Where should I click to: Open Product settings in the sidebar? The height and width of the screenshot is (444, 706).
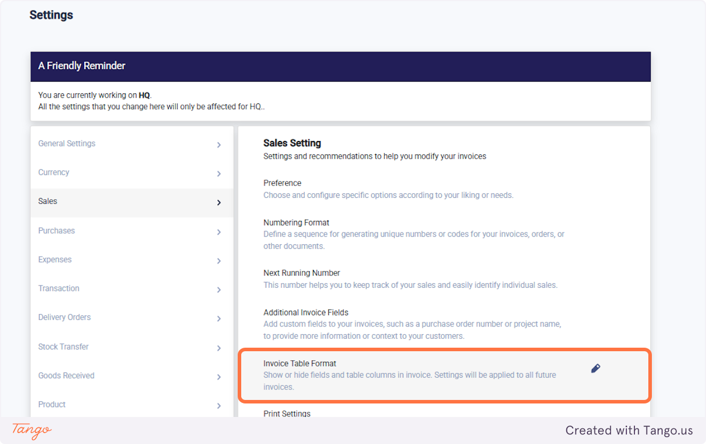pos(132,404)
